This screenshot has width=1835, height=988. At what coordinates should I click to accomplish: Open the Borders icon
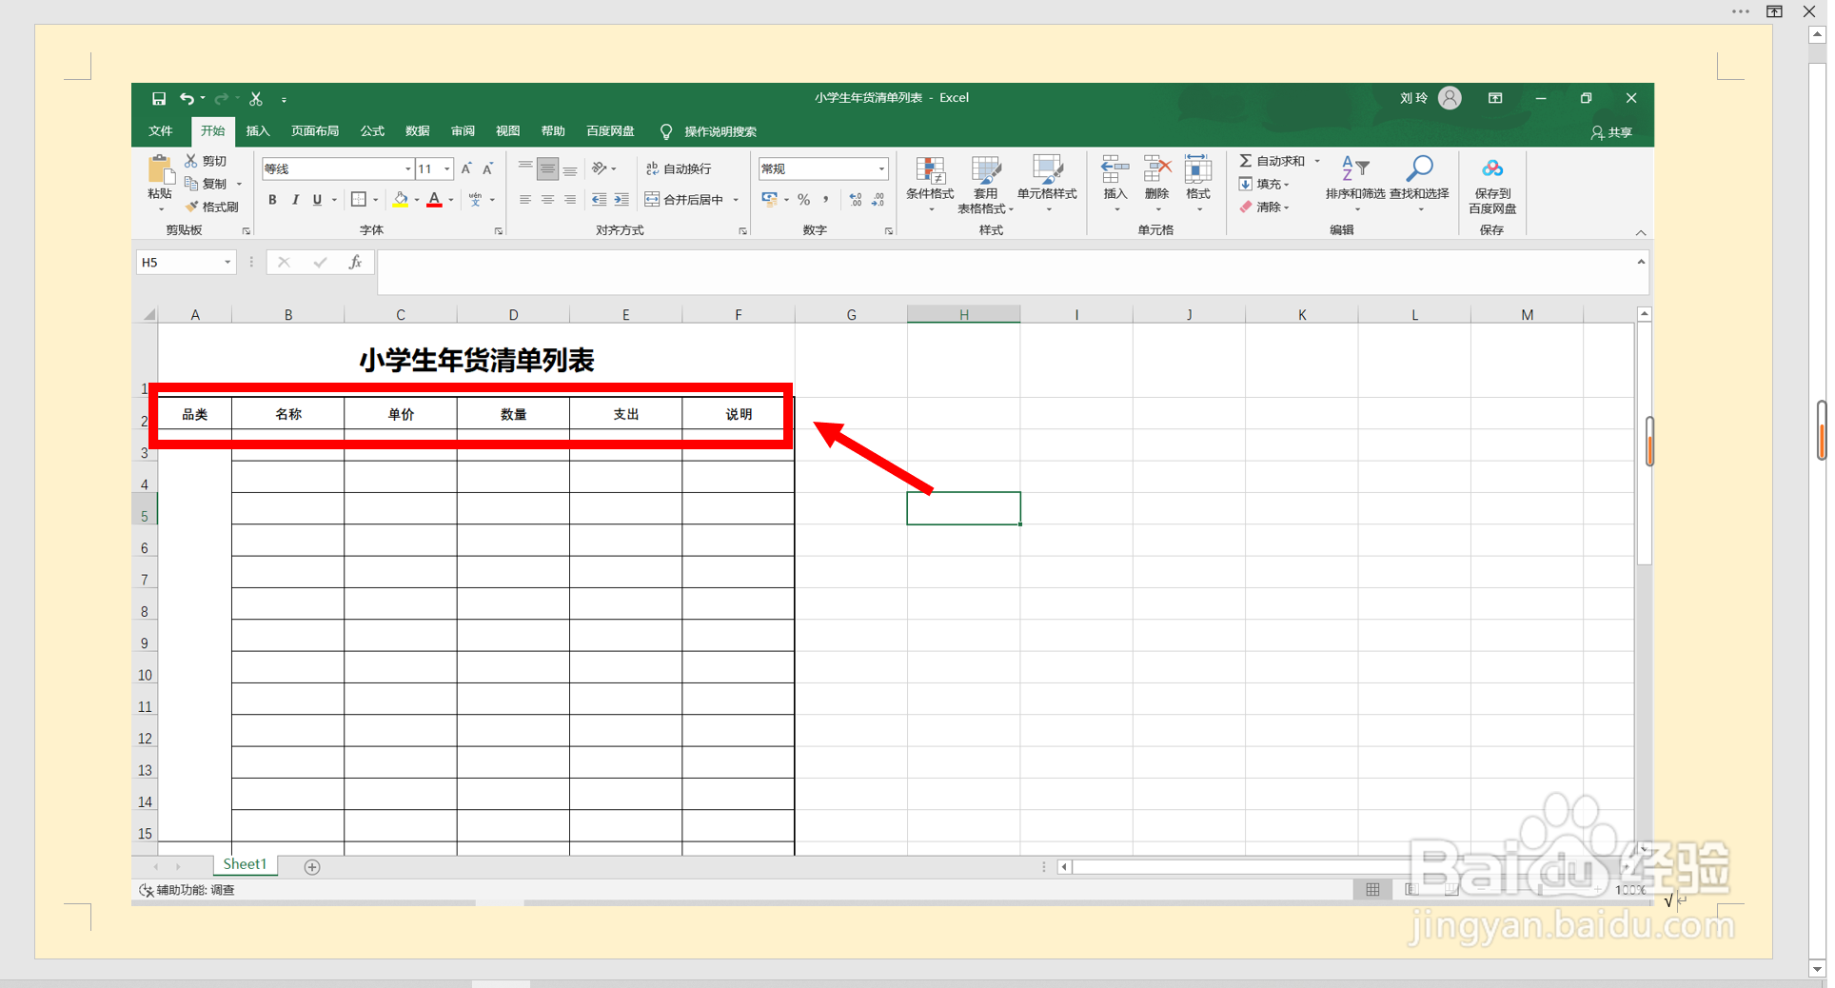pyautogui.click(x=359, y=200)
